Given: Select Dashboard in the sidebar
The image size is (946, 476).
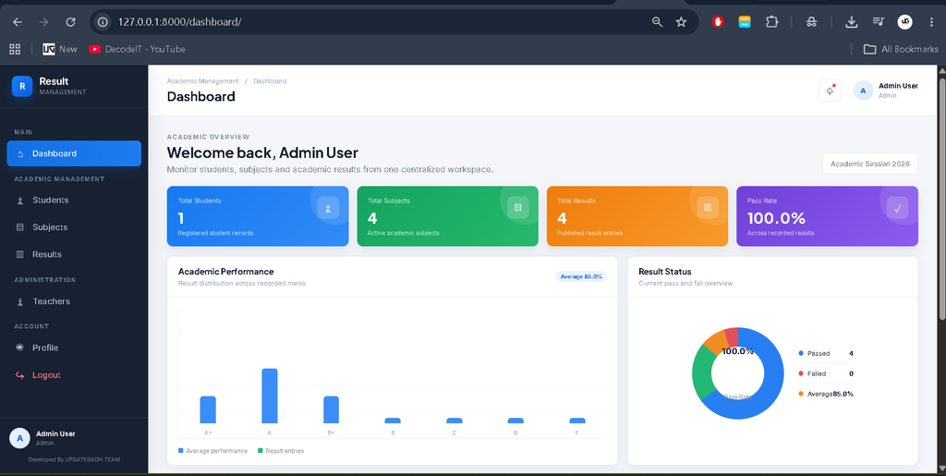Looking at the screenshot, I should [74, 153].
